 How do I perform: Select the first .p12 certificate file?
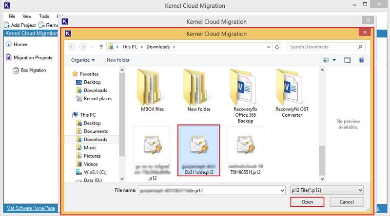point(152,153)
